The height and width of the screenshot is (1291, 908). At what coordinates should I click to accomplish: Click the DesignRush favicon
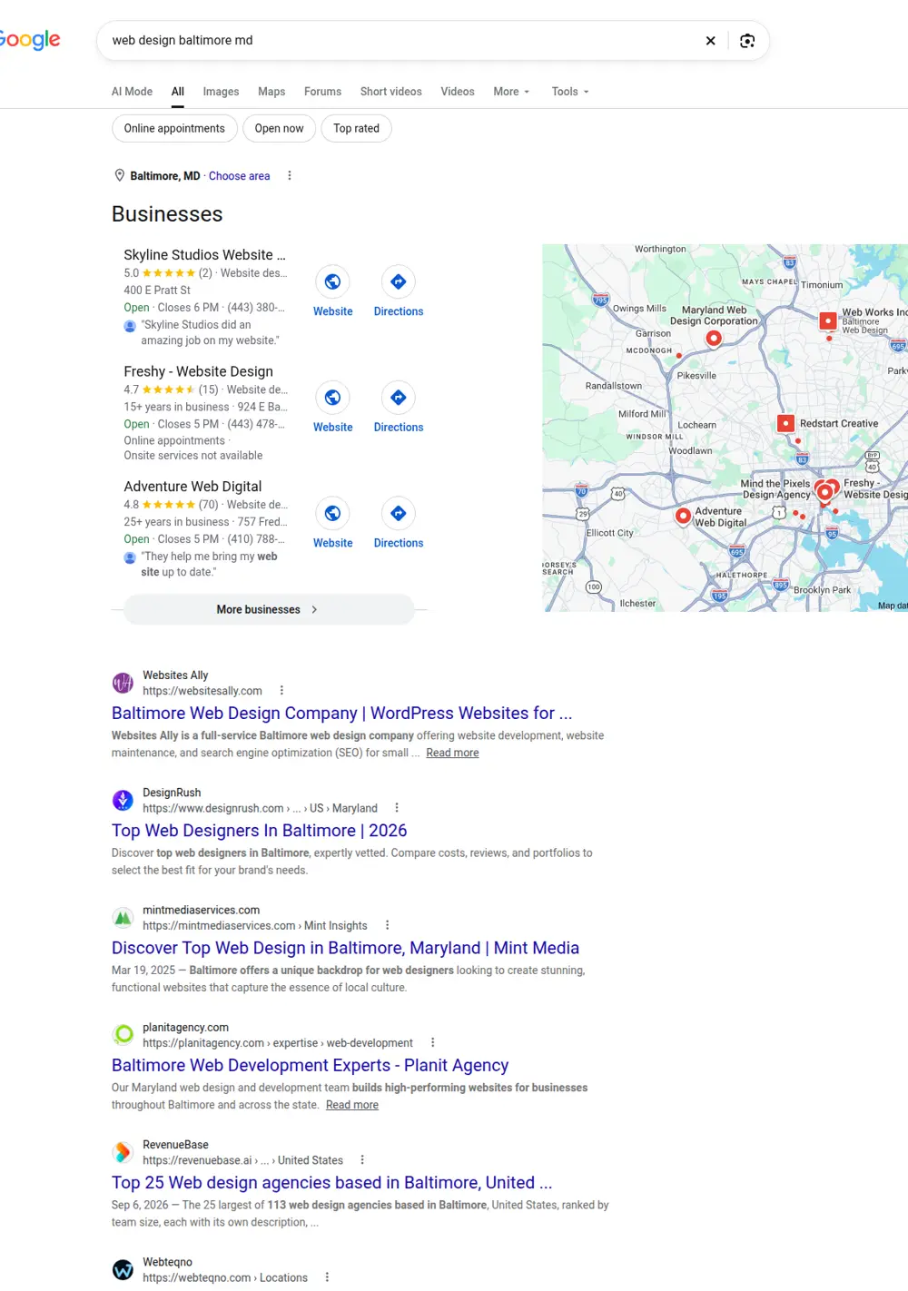tap(123, 800)
